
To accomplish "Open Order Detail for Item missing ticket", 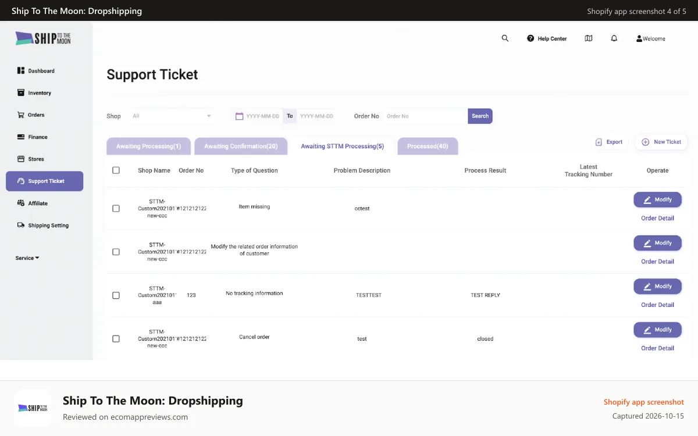I will coord(657,219).
